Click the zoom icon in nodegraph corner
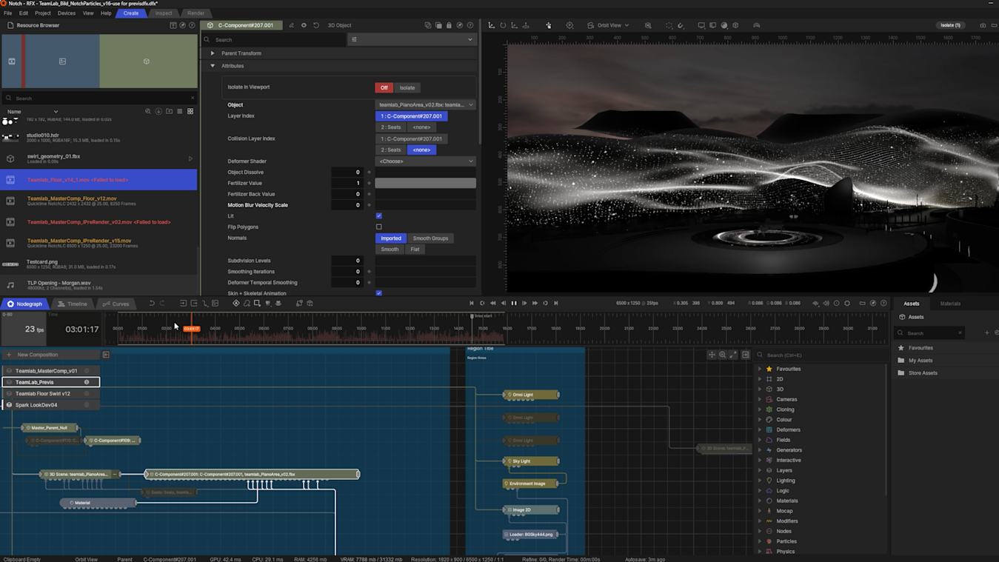Screen dimensions: 999x562 click(x=722, y=355)
